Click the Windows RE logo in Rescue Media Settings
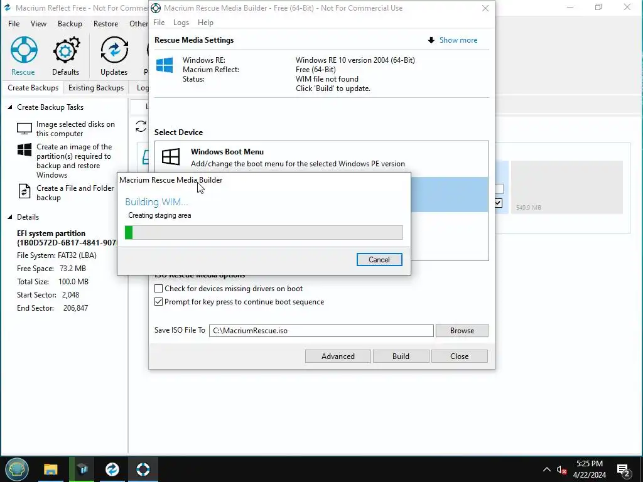Viewport: 643px width, 482px height. point(165,65)
